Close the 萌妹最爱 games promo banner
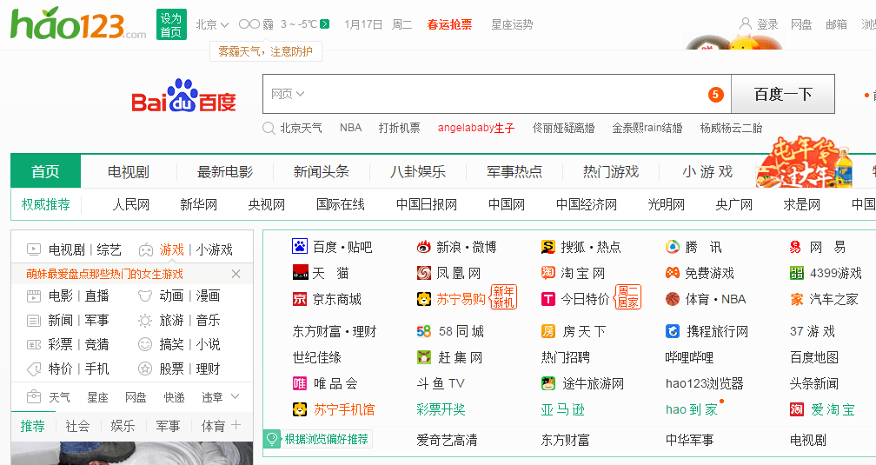Viewport: 876px width, 465px height. coord(236,274)
